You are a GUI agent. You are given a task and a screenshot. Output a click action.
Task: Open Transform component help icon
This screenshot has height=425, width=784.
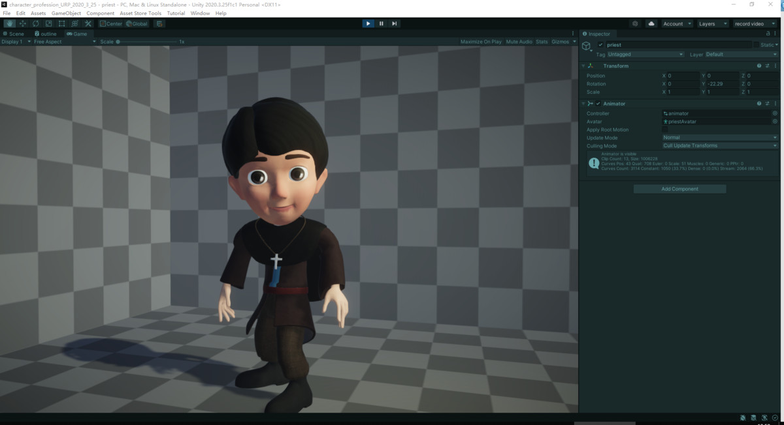pos(759,66)
